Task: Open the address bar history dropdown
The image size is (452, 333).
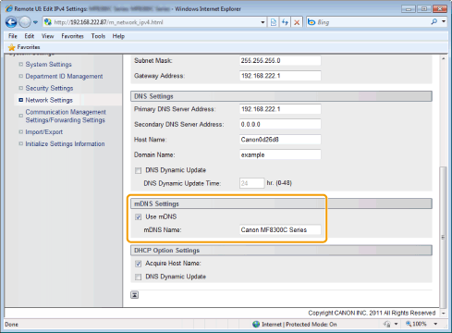Action: click(263, 22)
